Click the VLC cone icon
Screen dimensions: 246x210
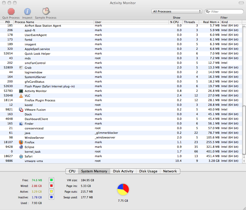coord(21,96)
